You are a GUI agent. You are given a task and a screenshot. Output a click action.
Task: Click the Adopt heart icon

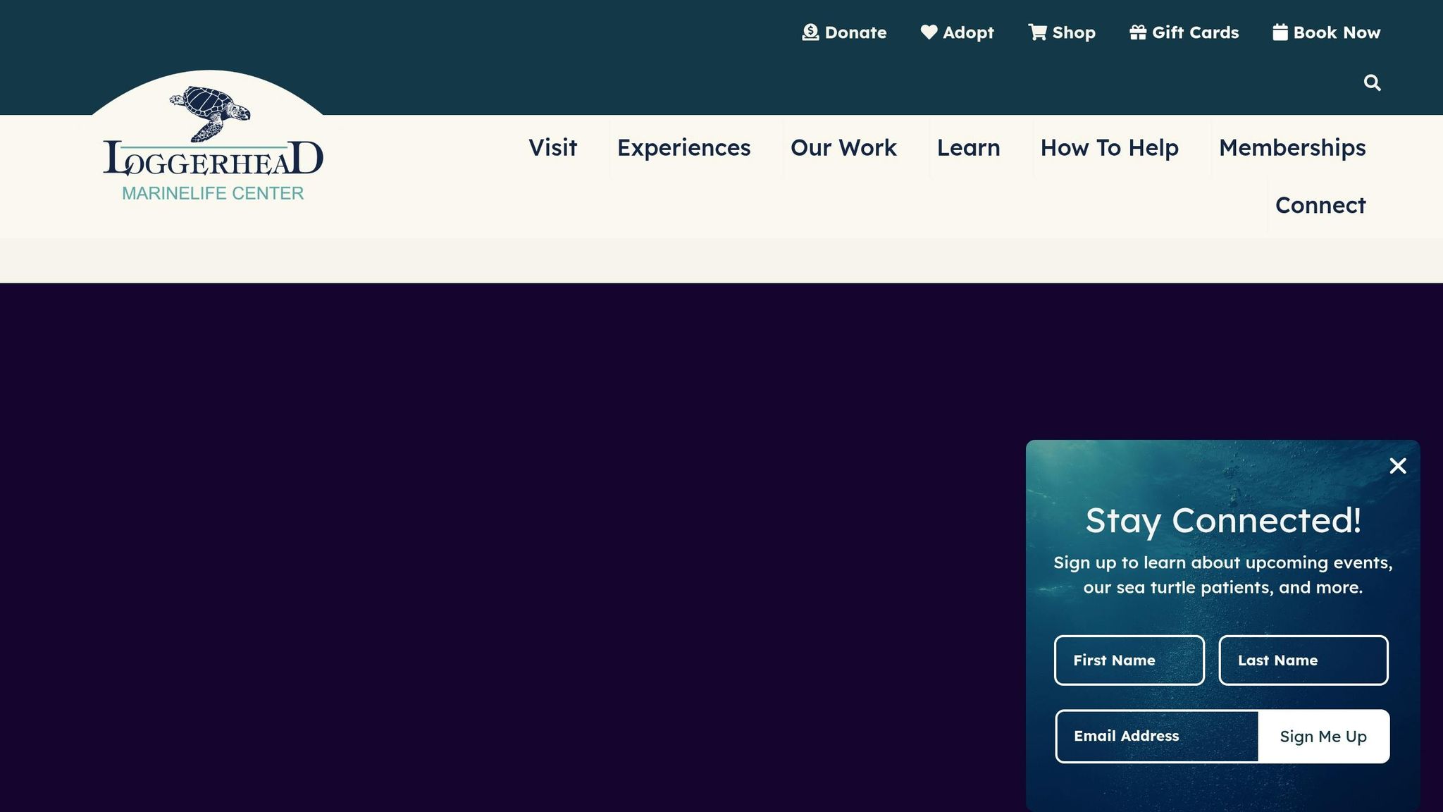(x=929, y=32)
